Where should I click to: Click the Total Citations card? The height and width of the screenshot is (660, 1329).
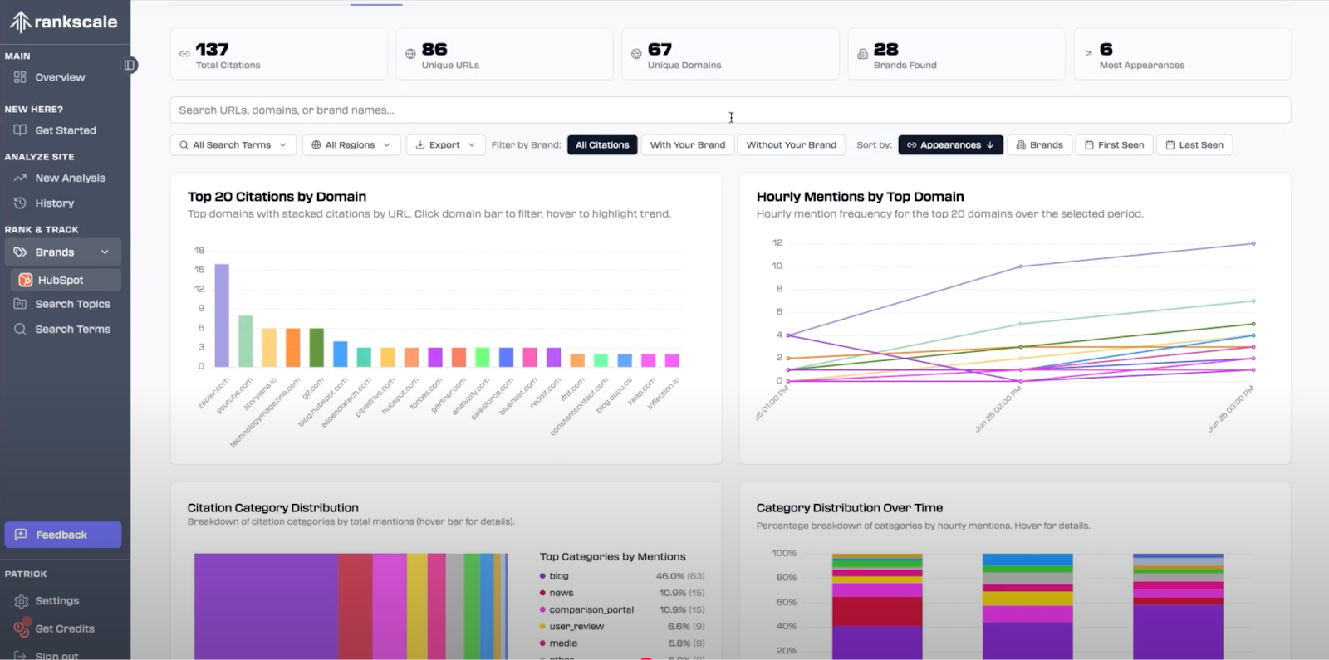pyautogui.click(x=278, y=54)
